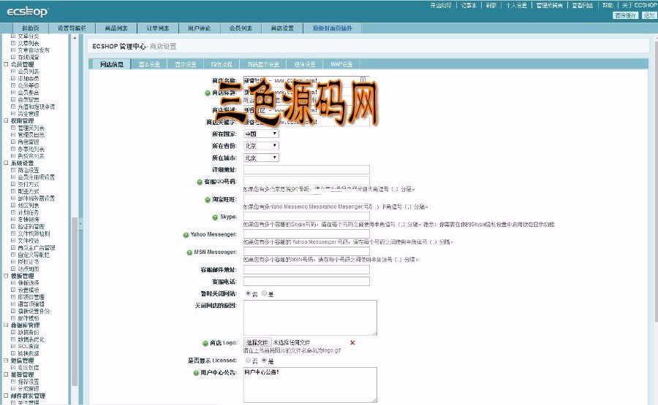Collapse the 权限管理 tree group
The width and height of the screenshot is (658, 405).
coord(6,120)
